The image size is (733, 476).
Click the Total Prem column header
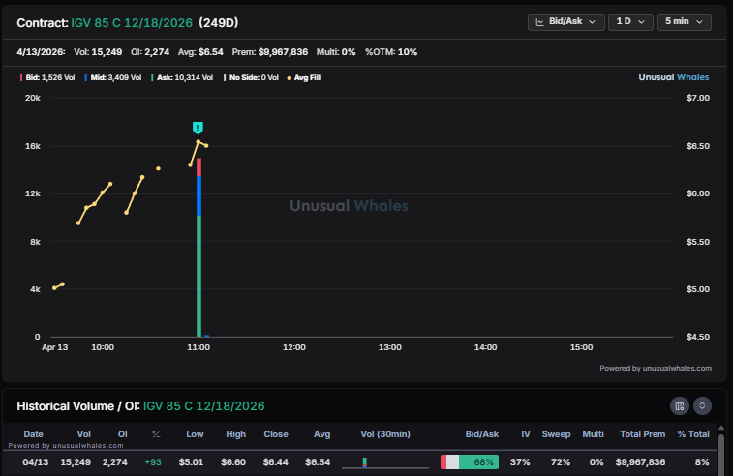642,434
